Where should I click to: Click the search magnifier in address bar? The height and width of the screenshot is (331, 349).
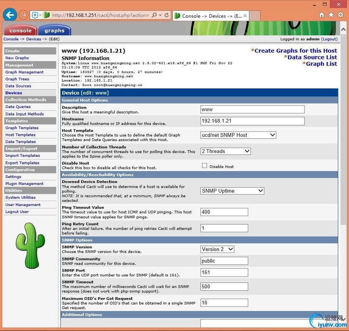[154, 15]
